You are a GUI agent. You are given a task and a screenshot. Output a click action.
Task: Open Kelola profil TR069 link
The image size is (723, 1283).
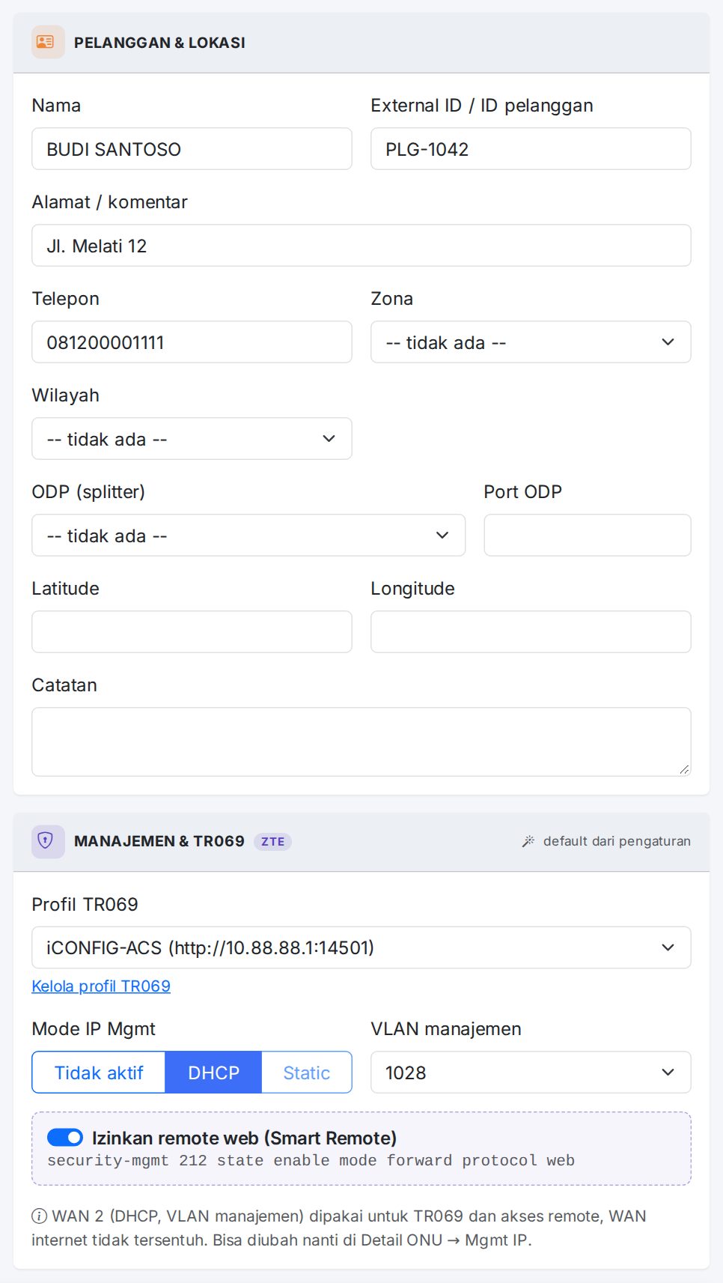[x=101, y=986]
